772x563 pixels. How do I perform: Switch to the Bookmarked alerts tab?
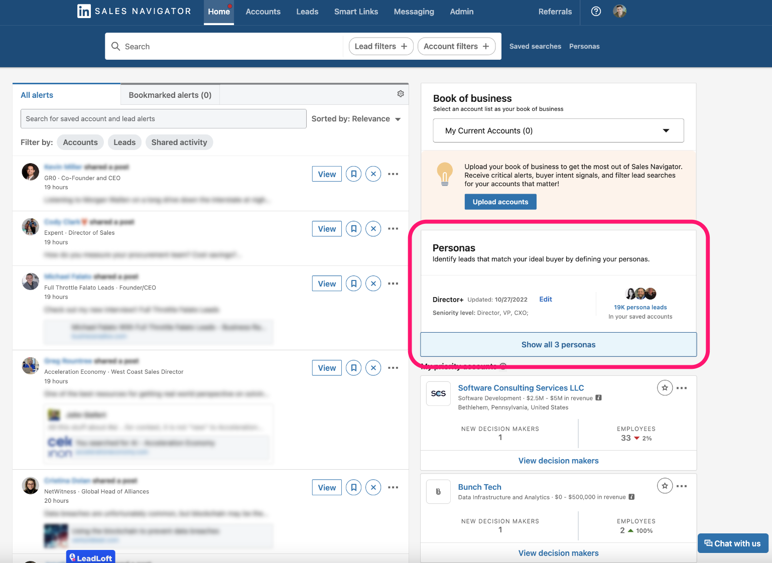point(170,94)
